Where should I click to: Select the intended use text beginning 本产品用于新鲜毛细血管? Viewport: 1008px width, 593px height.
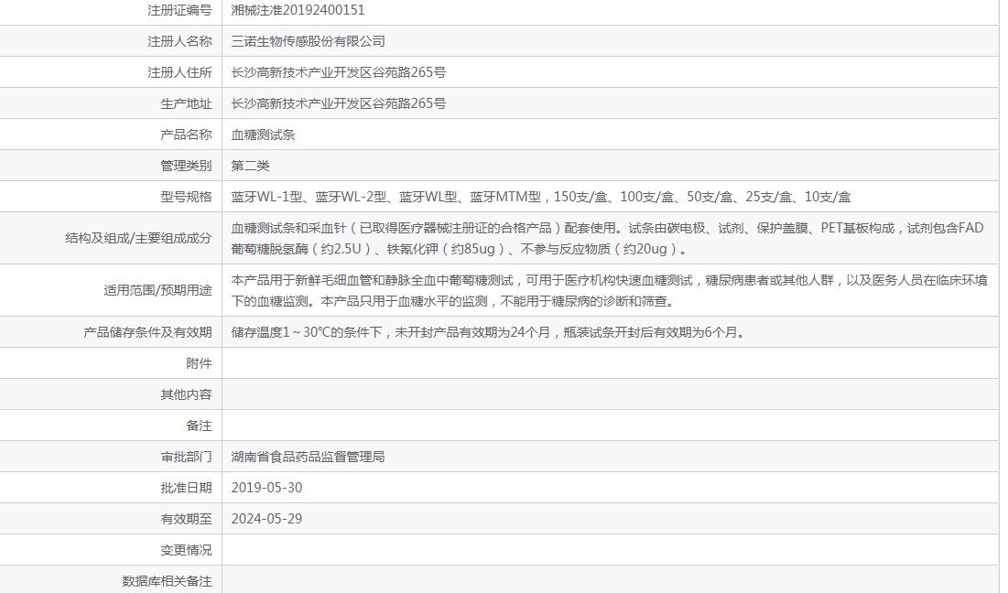point(610,290)
